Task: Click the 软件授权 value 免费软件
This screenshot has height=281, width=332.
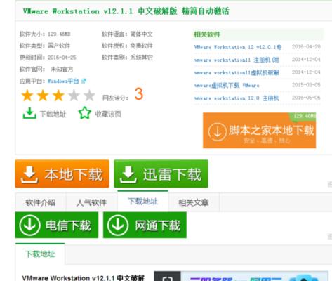Action: coord(141,46)
